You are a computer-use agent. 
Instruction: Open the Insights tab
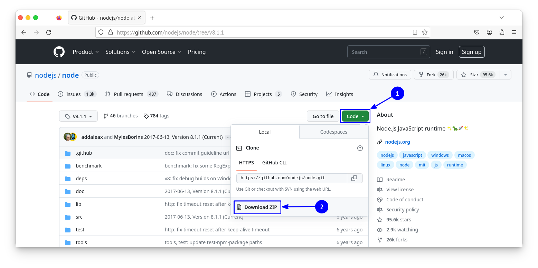click(x=340, y=94)
